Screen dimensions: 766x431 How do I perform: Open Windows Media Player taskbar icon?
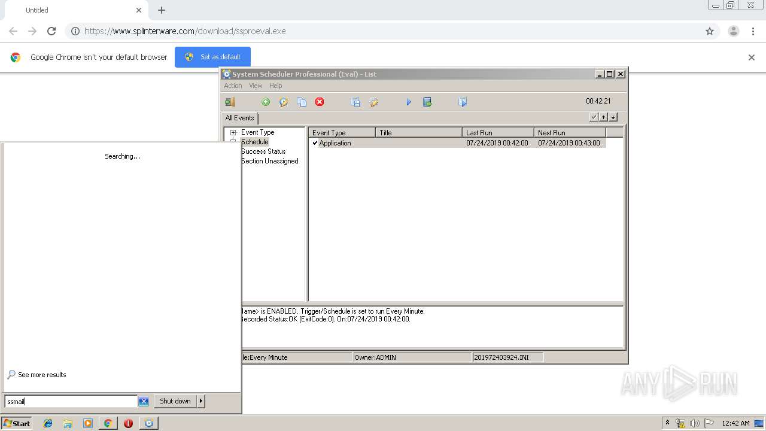pyautogui.click(x=88, y=423)
